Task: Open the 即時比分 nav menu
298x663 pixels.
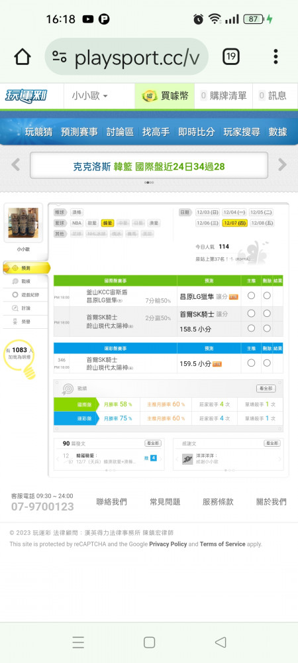Action: (x=196, y=132)
